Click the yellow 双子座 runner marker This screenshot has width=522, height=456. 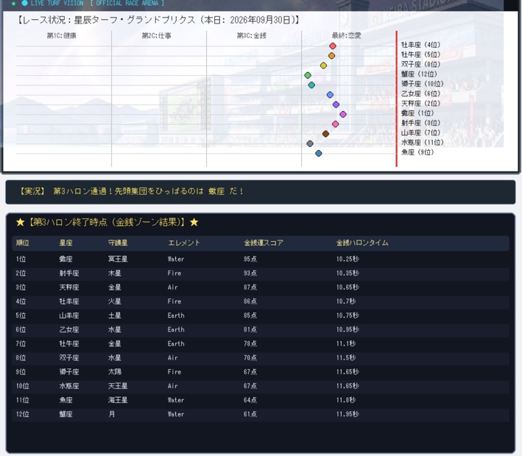pos(324,65)
